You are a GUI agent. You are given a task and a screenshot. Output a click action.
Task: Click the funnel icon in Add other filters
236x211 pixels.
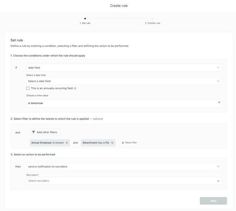33,132
